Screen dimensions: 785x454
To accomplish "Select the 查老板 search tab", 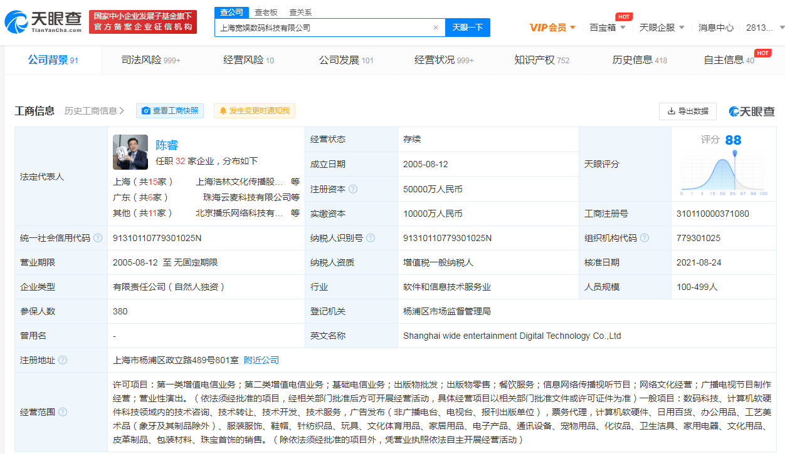I will pyautogui.click(x=266, y=13).
